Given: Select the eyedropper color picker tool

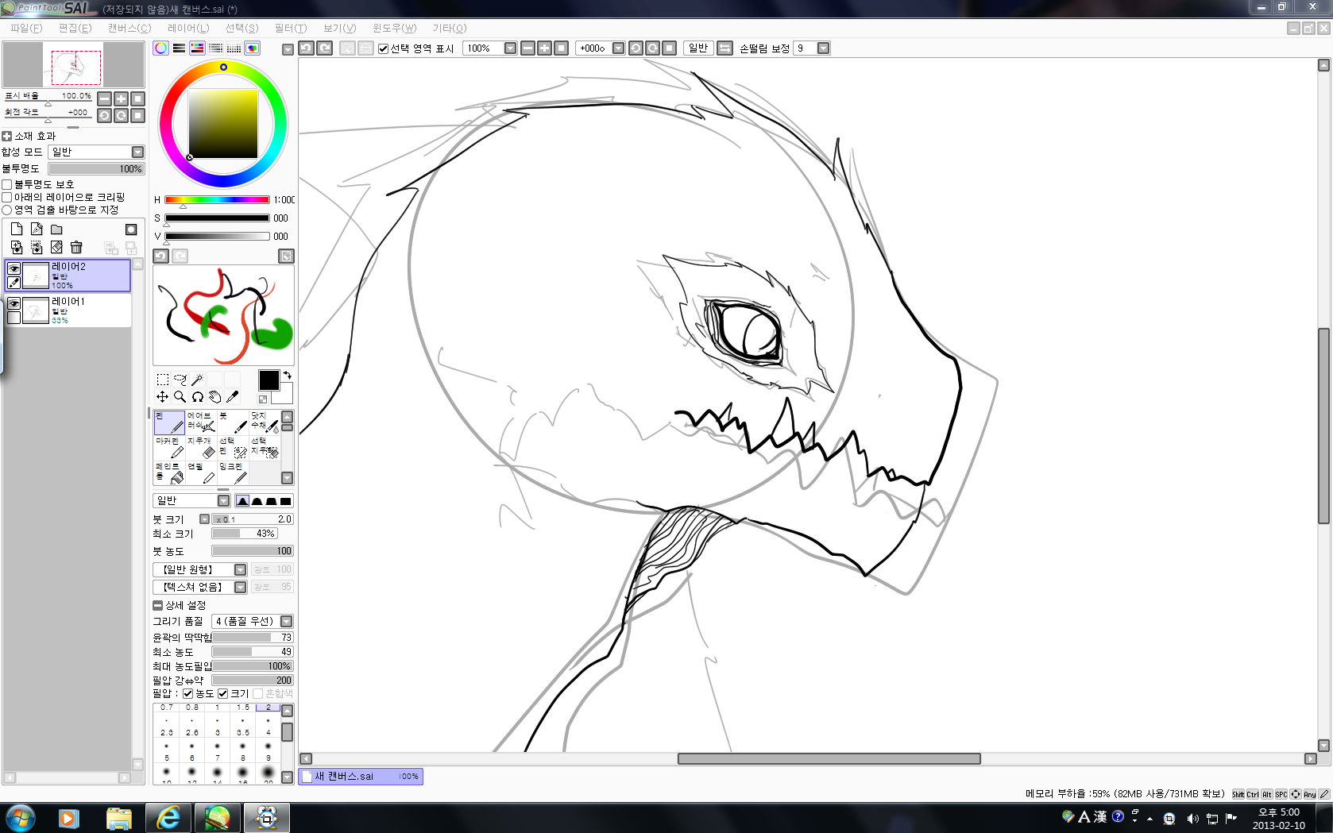Looking at the screenshot, I should [233, 397].
